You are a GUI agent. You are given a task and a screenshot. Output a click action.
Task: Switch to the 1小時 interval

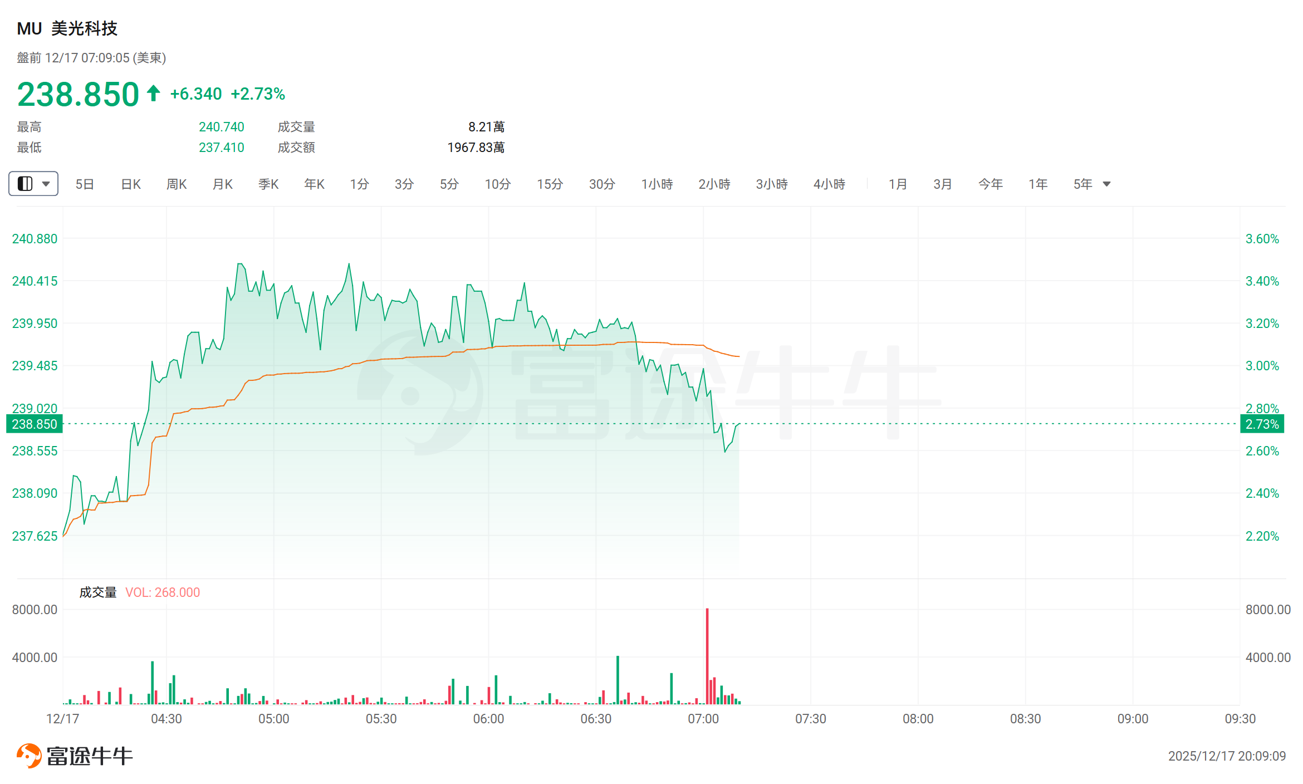pos(657,184)
